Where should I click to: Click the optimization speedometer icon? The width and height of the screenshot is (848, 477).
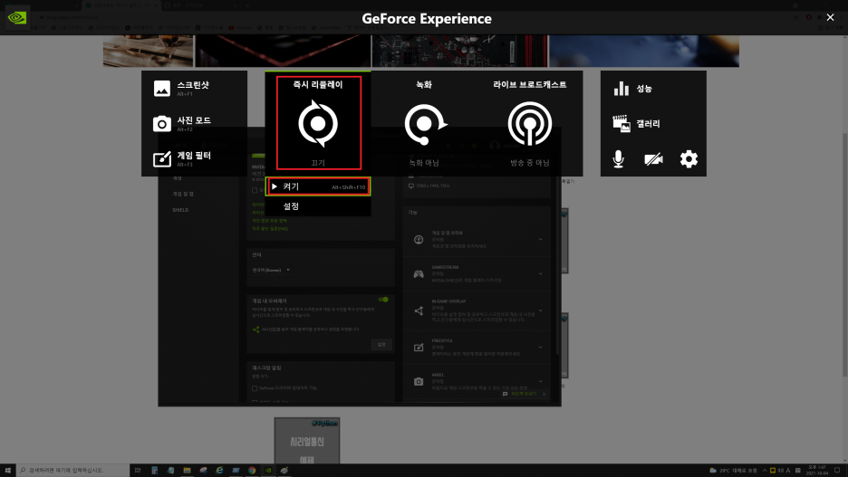[x=419, y=239]
